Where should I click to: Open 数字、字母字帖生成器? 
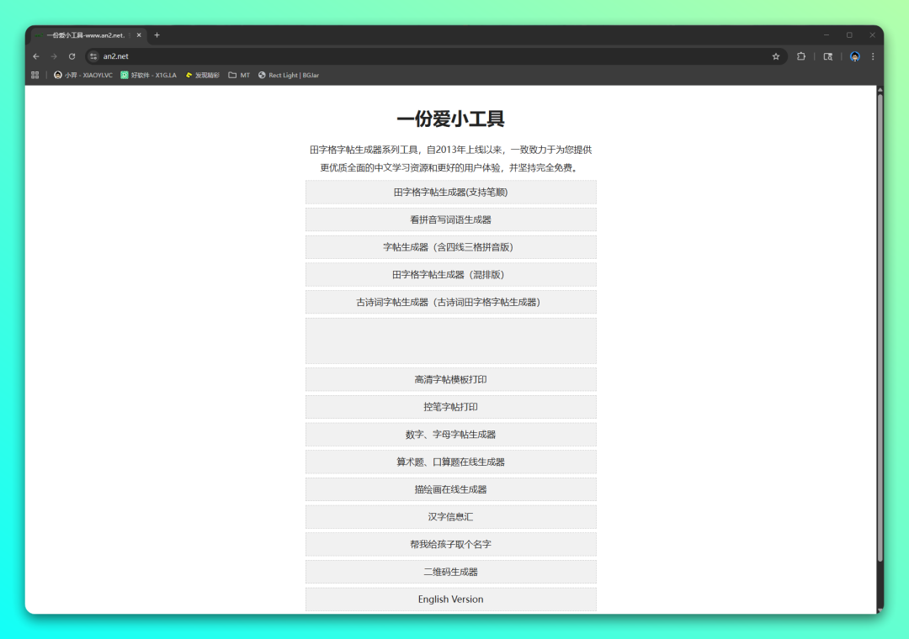coord(450,435)
